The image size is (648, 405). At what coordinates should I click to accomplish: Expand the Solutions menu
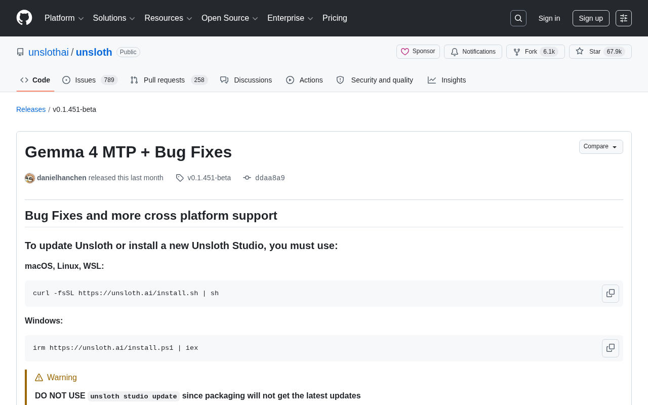pyautogui.click(x=114, y=18)
